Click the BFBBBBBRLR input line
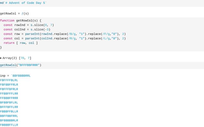204x127 pixels. 9,120
